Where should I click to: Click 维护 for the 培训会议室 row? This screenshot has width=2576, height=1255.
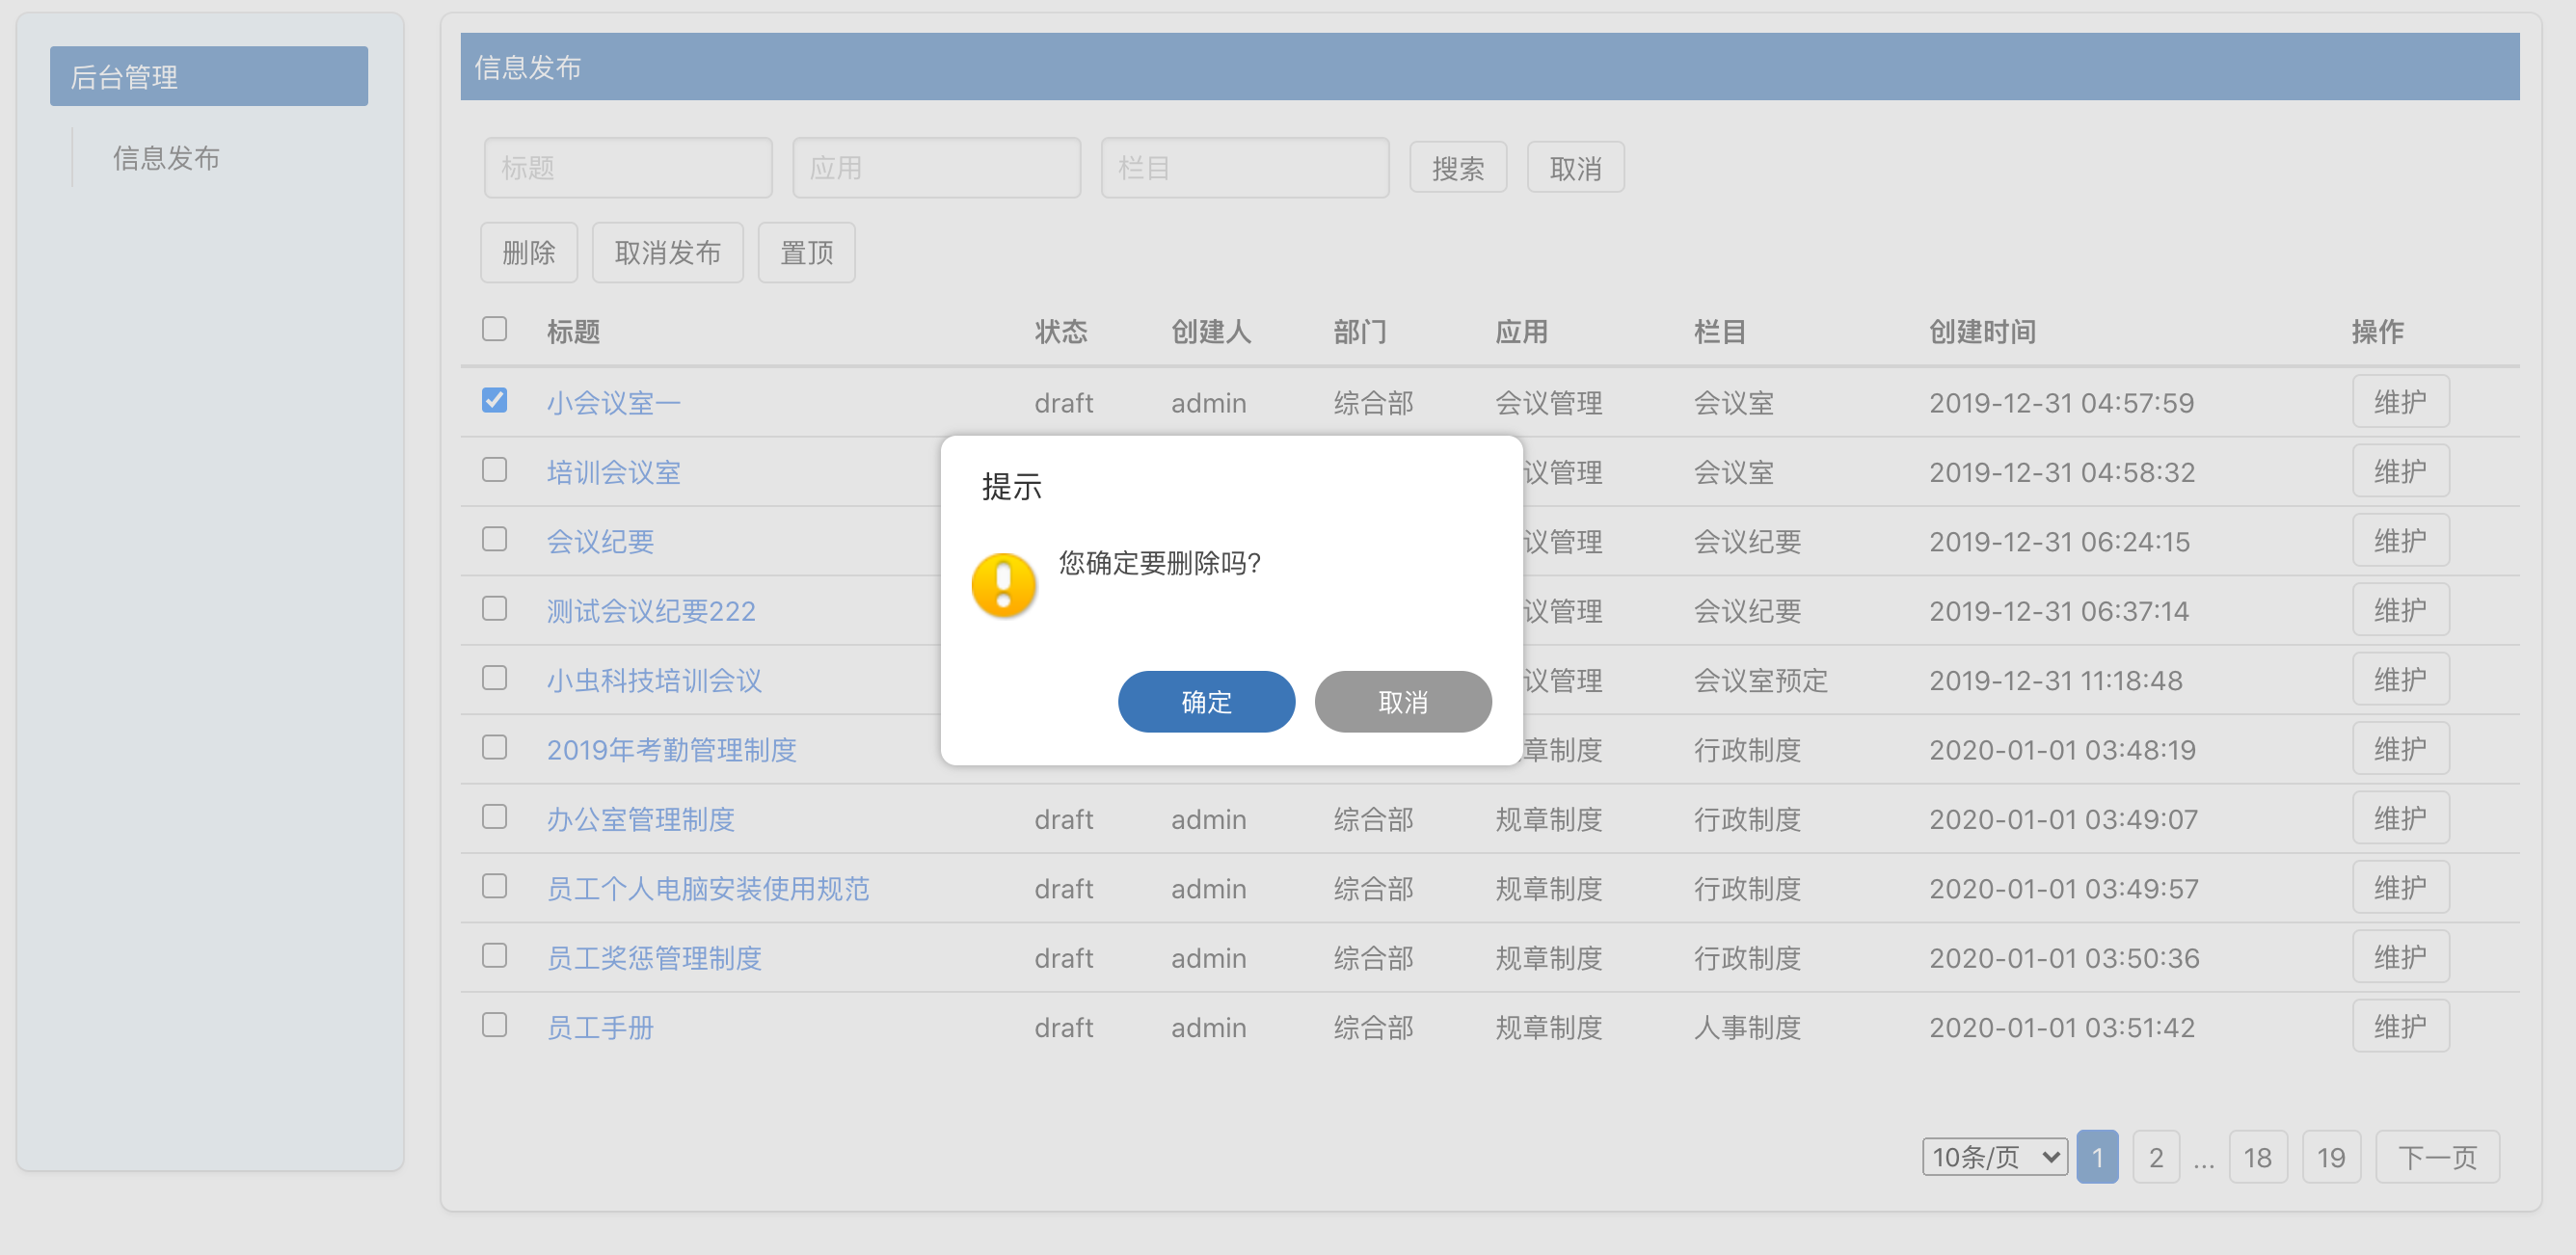click(x=2400, y=470)
